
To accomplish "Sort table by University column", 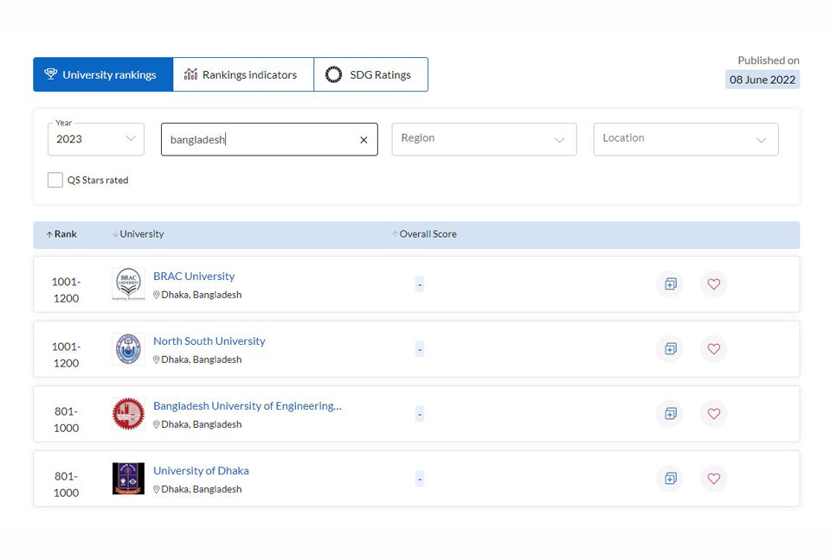I will point(138,234).
